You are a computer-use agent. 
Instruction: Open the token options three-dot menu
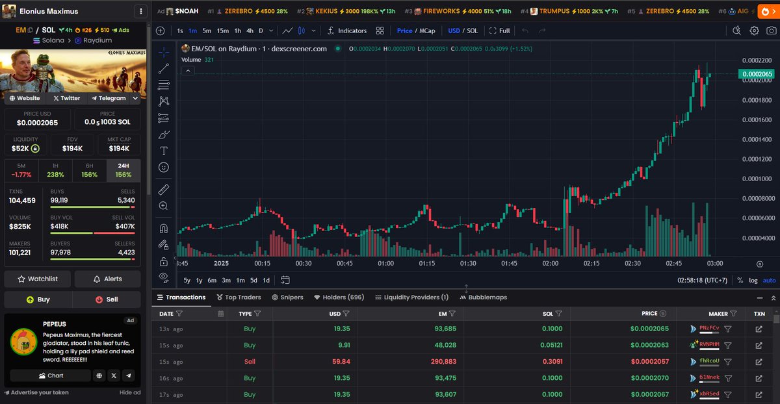click(140, 11)
